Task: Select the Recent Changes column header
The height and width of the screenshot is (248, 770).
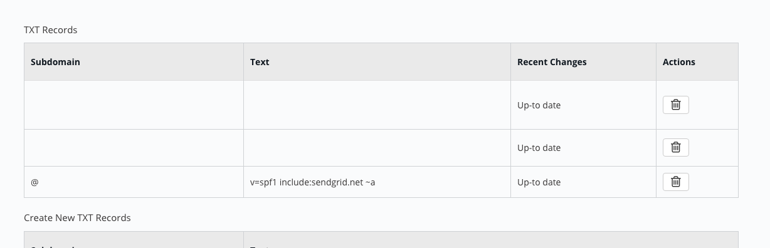Action: pyautogui.click(x=552, y=62)
